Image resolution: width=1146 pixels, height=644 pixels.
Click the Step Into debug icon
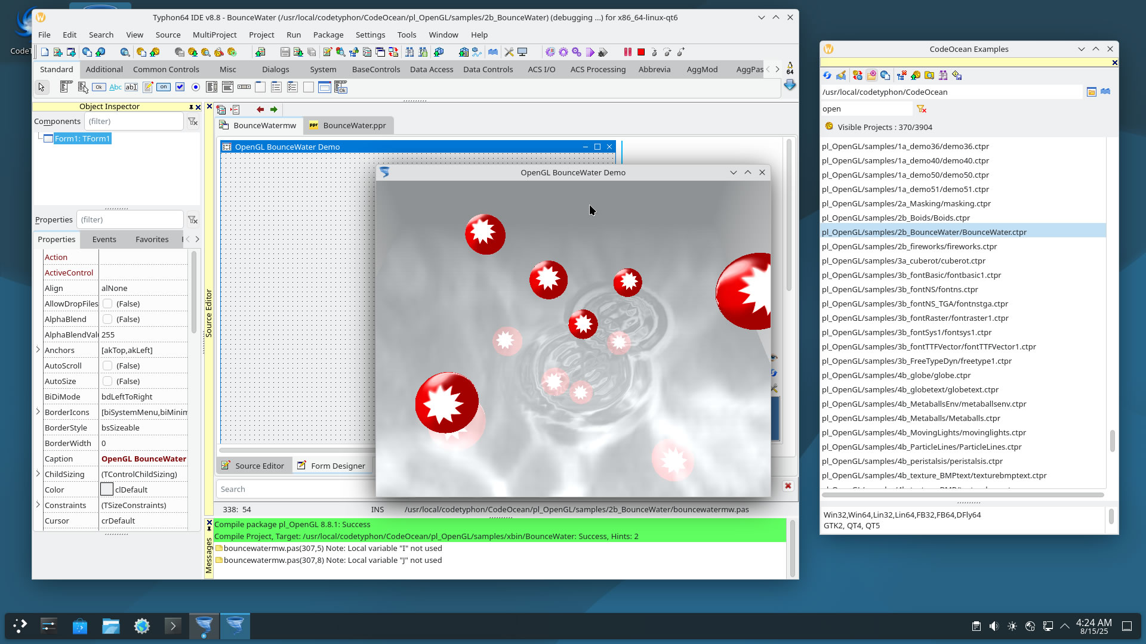pyautogui.click(x=654, y=52)
